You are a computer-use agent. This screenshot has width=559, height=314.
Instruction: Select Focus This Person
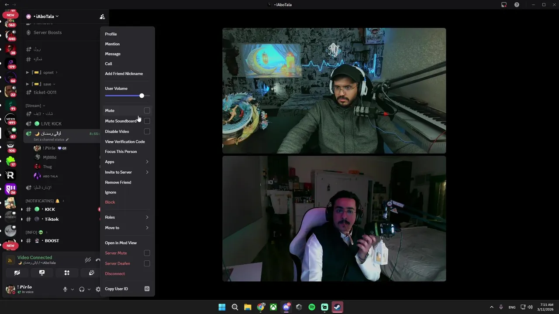(x=127, y=151)
